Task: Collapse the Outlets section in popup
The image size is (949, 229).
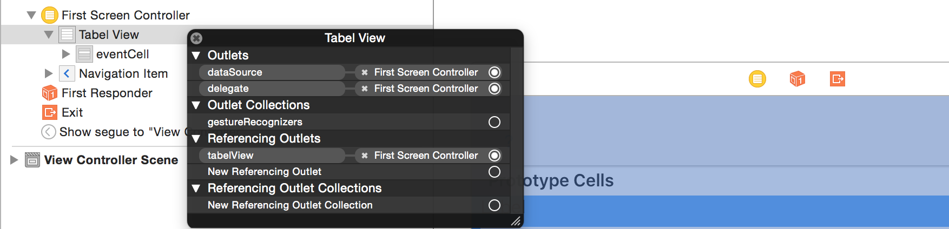Action: 196,55
